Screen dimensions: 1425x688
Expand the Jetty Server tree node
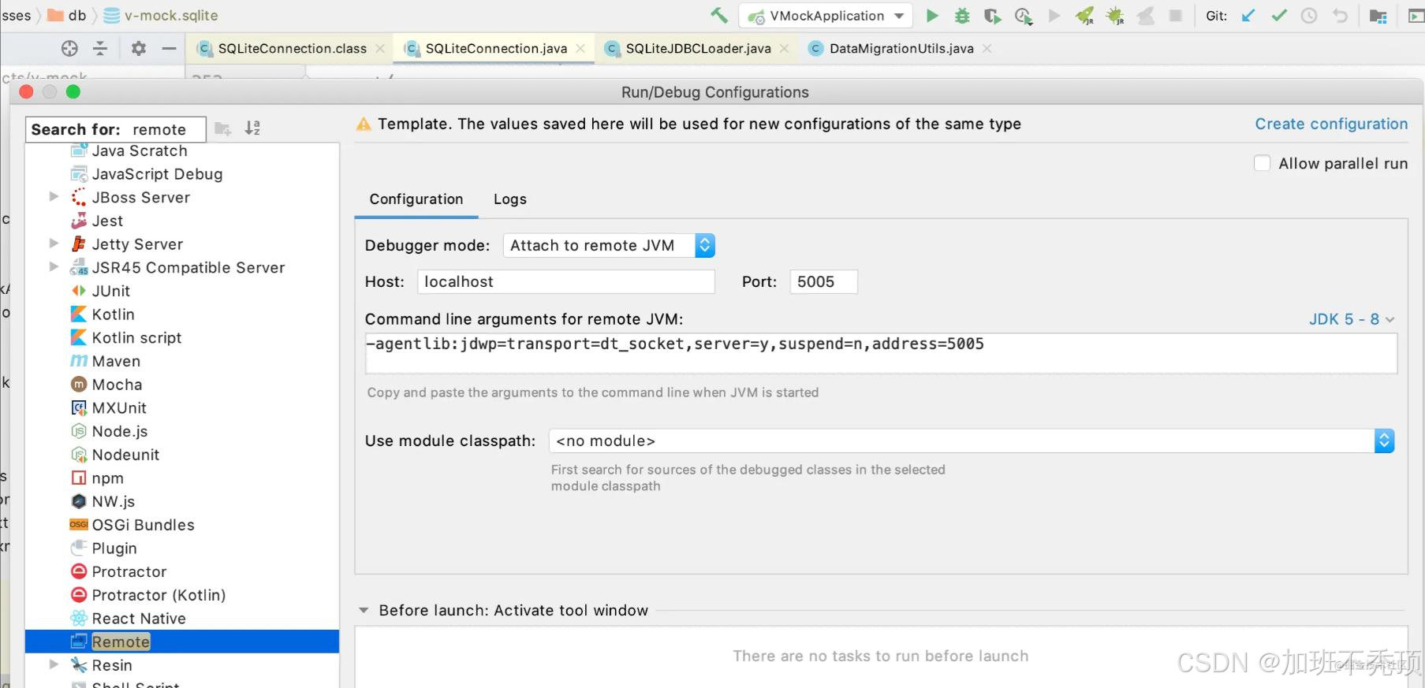(54, 244)
